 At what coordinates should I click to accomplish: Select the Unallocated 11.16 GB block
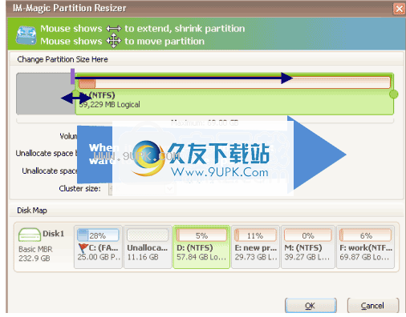(x=148, y=247)
